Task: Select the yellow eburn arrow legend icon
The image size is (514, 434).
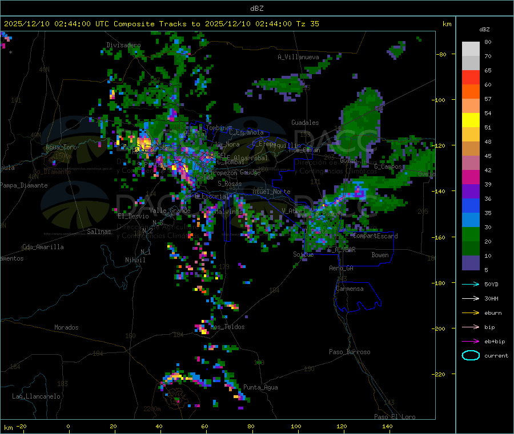Action: (471, 313)
